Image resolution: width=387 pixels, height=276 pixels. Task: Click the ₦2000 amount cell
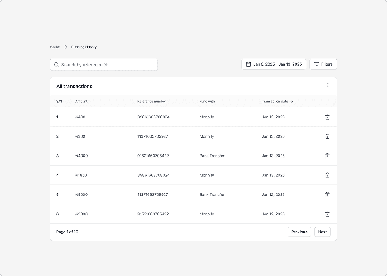(x=81, y=214)
